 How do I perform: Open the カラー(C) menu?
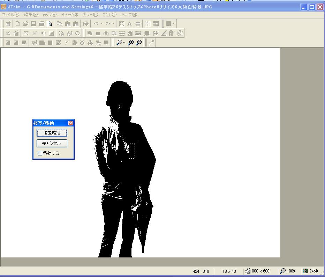[x=90, y=15]
